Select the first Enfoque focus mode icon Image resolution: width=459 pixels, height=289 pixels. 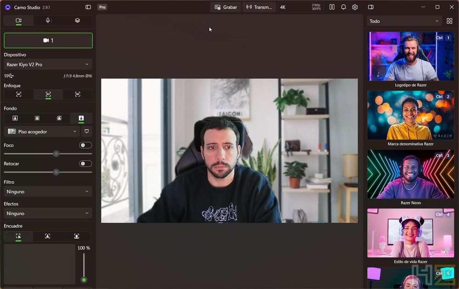(19, 94)
